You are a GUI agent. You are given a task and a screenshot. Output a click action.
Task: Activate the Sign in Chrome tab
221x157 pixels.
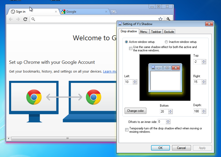coord(33,12)
